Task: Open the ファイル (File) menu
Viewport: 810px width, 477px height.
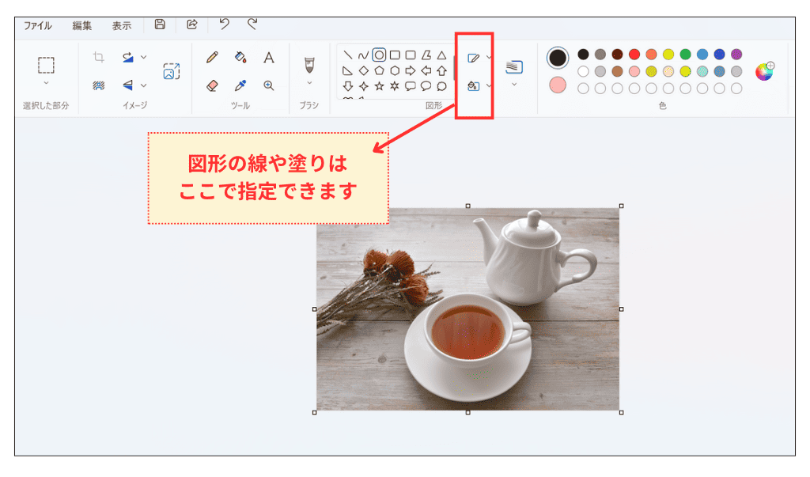Action: (x=37, y=25)
